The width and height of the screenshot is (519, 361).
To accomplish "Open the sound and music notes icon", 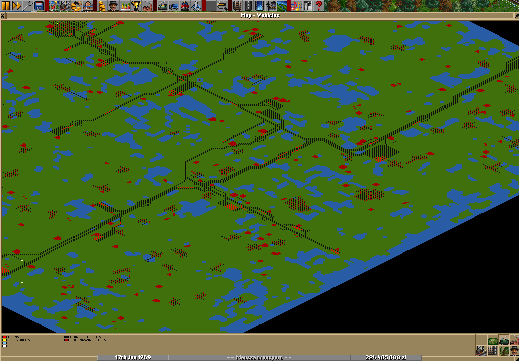I will click(296, 6).
